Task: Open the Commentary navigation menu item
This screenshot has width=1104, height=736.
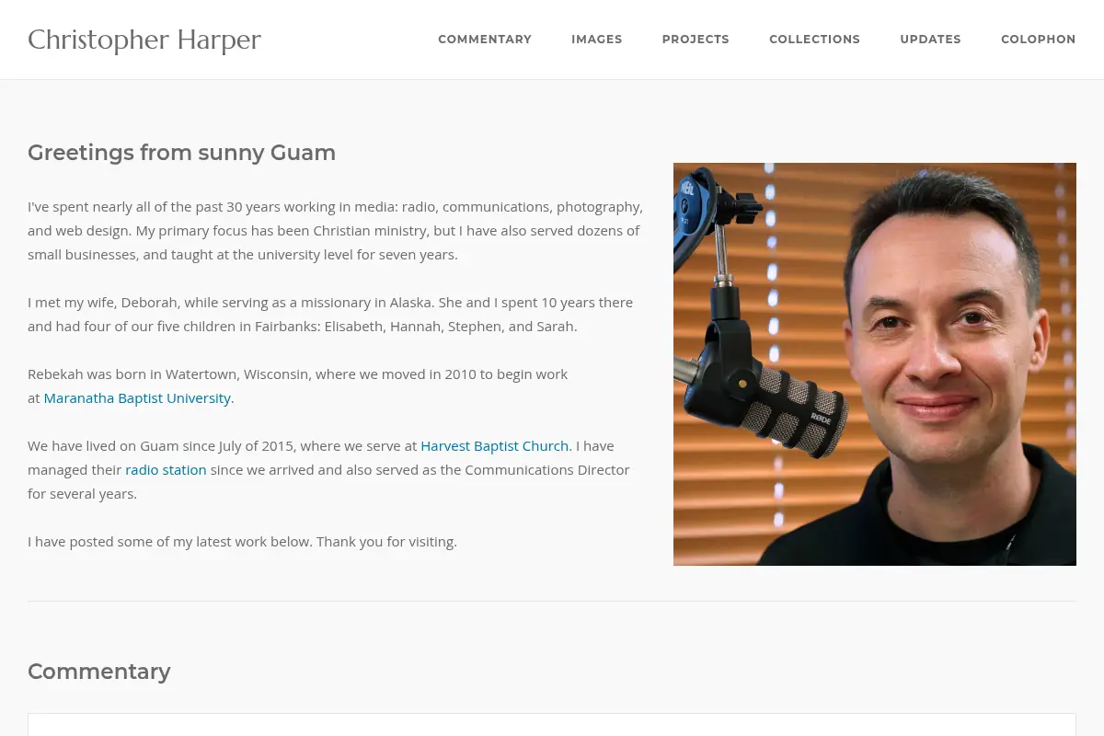Action: click(x=485, y=40)
